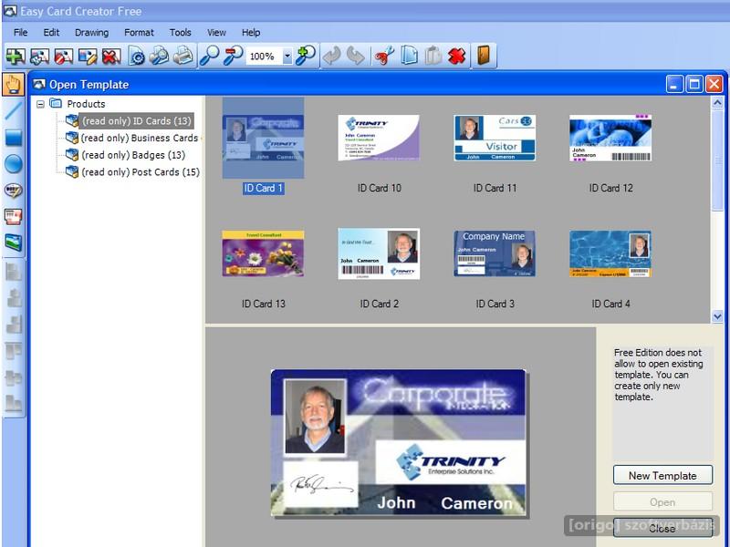Screen dimensions: 730x547
Task: Click the Close button in the dialog
Action: [662, 528]
